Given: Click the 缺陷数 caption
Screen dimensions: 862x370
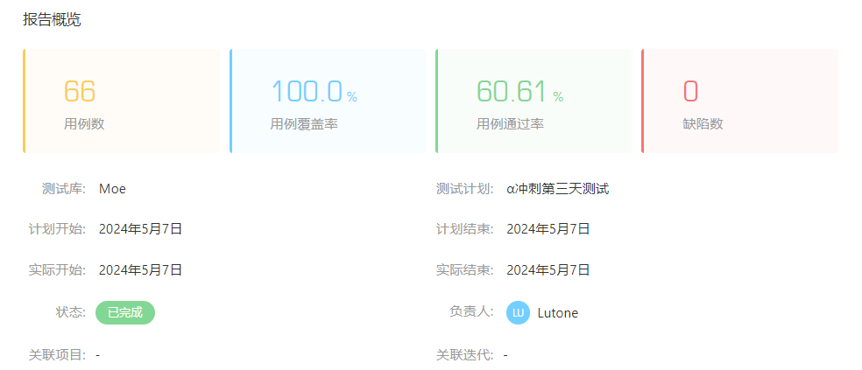Looking at the screenshot, I should 703,124.
